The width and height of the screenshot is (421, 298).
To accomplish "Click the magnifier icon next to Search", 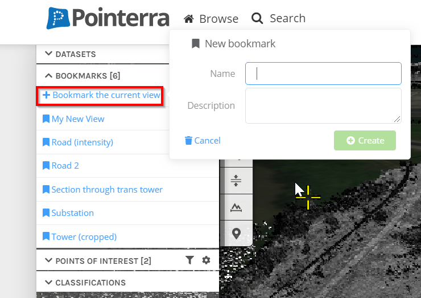I will pos(257,19).
